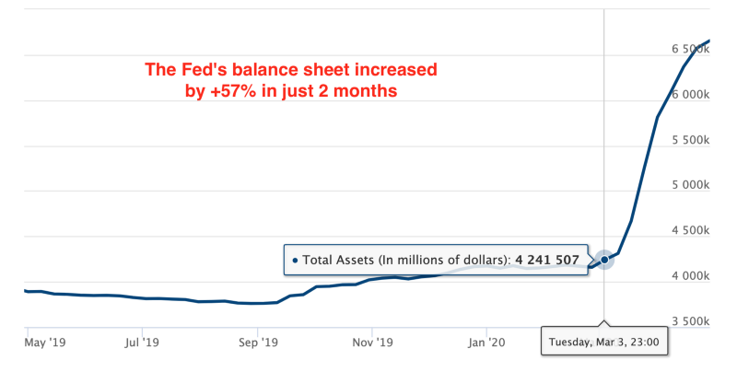This screenshot has height=372, width=737.
Task: Click the highlighted data point marker on line
Action: [604, 260]
